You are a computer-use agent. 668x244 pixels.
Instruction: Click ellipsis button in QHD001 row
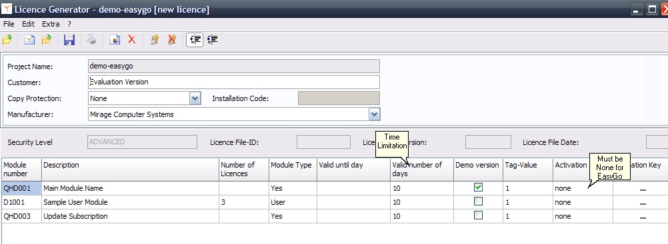643,189
